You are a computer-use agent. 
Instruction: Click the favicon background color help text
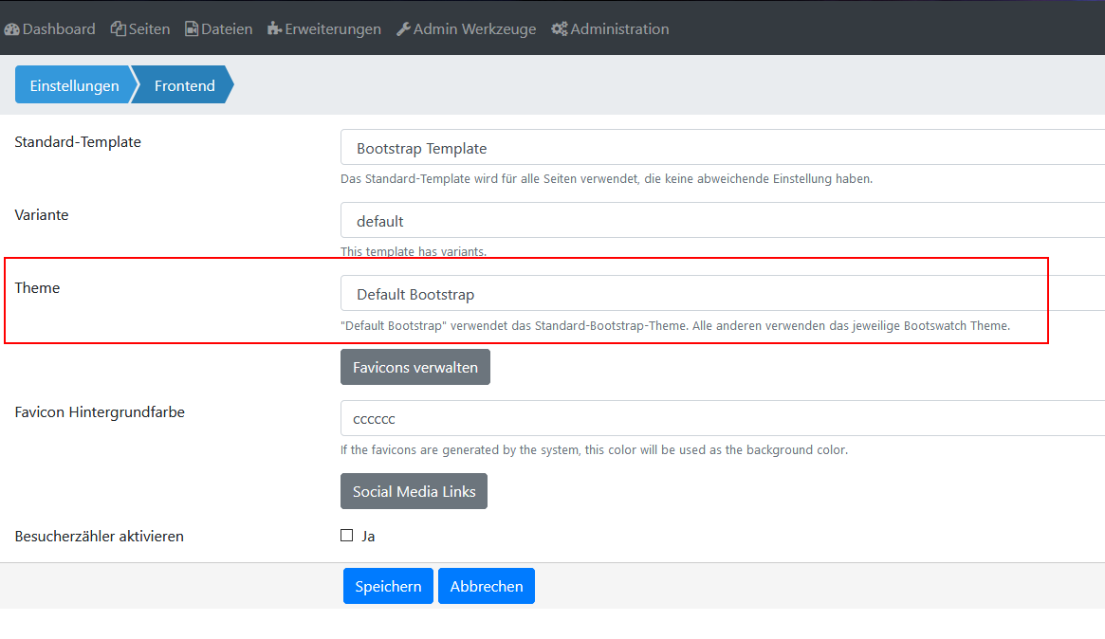click(594, 449)
